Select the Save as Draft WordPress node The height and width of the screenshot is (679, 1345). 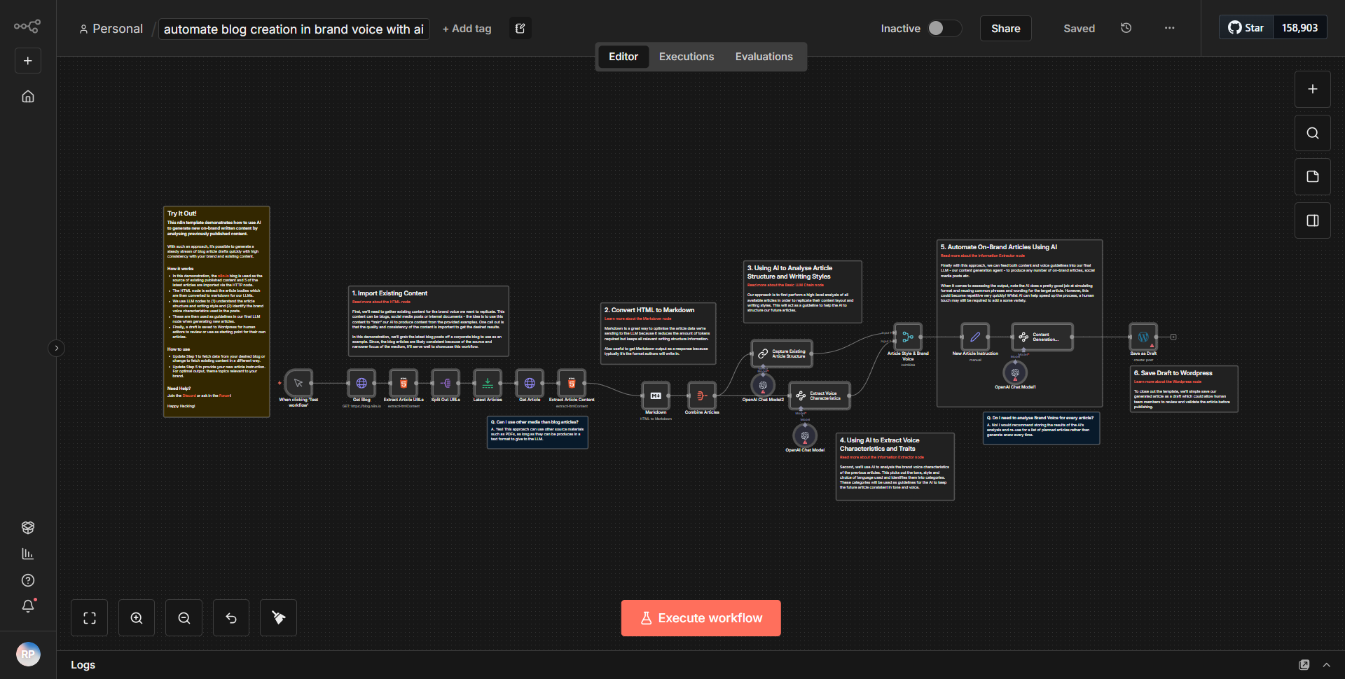pyautogui.click(x=1143, y=337)
